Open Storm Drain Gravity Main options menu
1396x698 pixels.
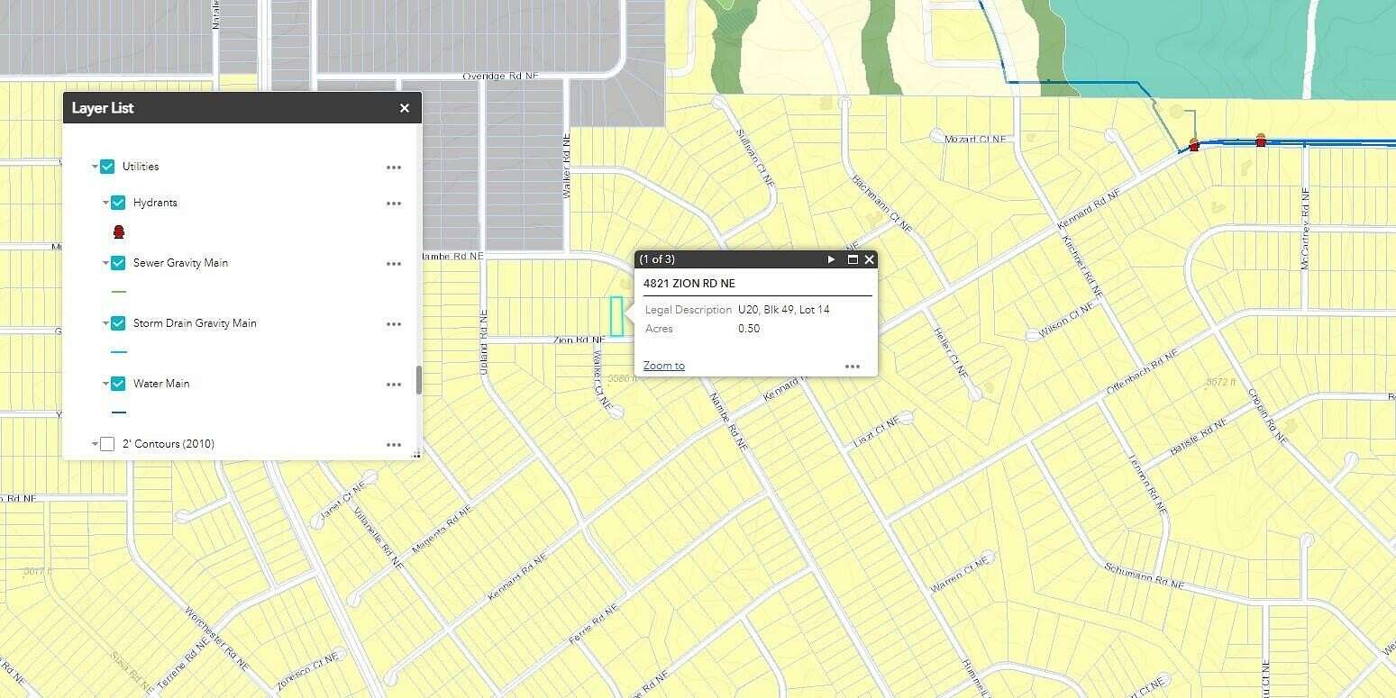click(394, 324)
